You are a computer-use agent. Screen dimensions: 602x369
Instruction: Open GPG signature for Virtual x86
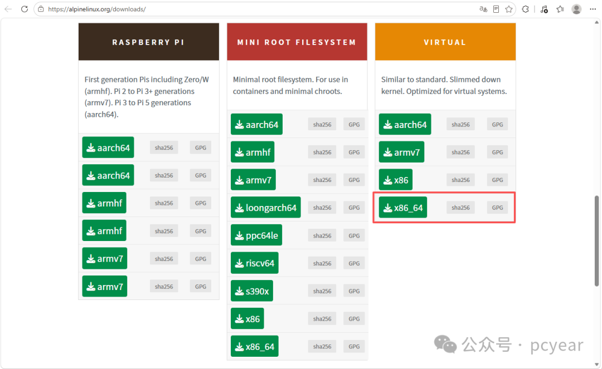click(498, 180)
